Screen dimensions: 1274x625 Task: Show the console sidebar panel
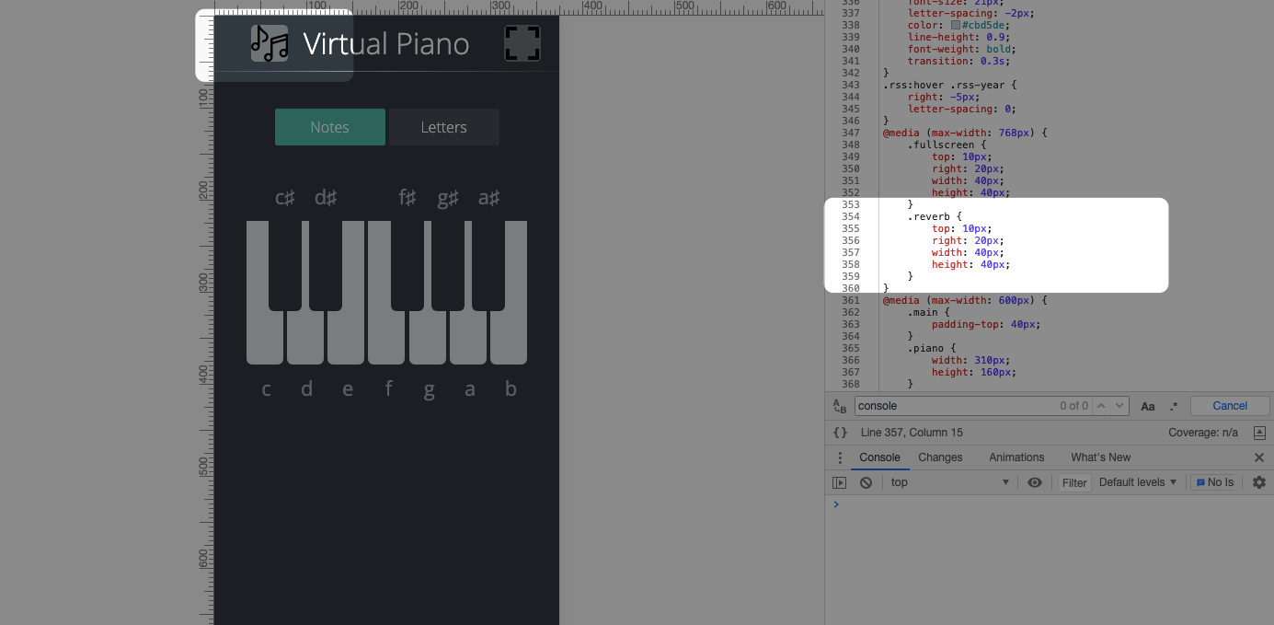coord(839,482)
